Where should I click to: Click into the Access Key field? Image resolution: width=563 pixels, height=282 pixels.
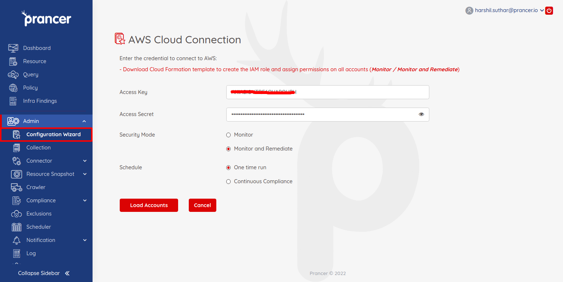328,92
